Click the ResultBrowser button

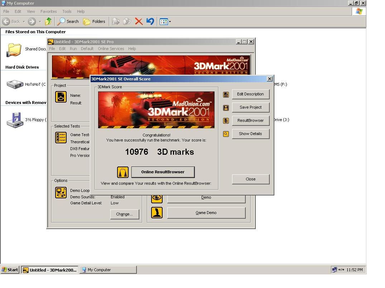250,121
